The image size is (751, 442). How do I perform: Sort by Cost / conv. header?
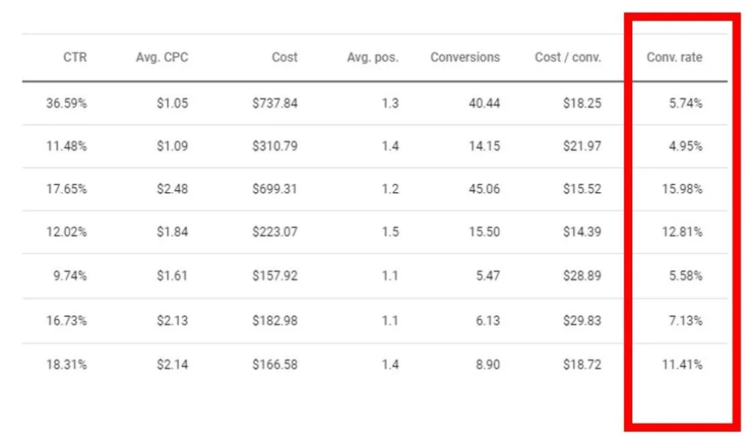568,57
